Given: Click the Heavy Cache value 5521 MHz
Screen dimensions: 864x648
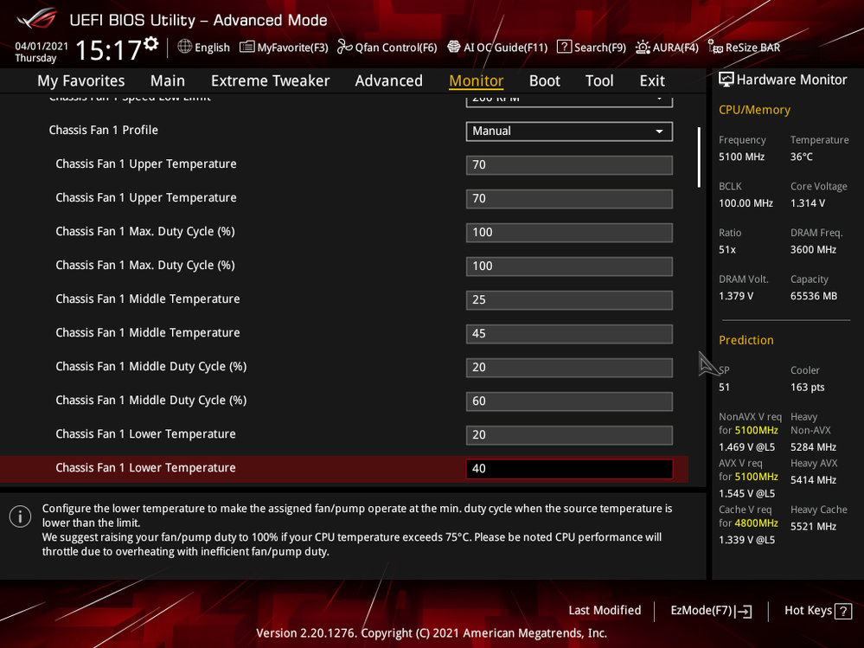Looking at the screenshot, I should click(813, 526).
